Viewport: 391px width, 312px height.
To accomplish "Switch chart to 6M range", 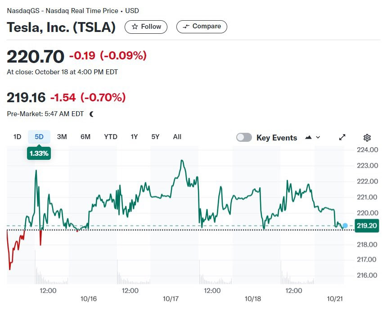I will (85, 137).
